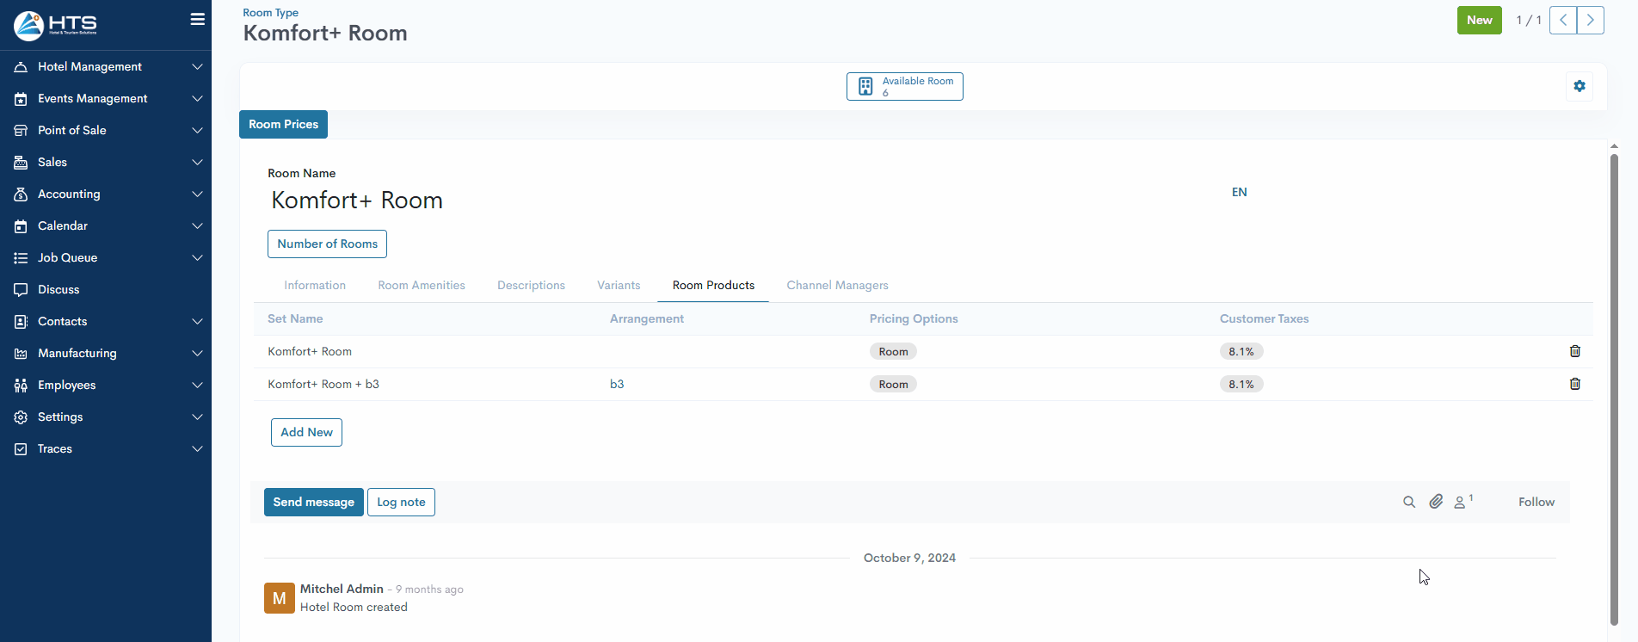Image resolution: width=1638 pixels, height=642 pixels.
Task: Switch to the Room Amenities tab
Action: click(421, 285)
